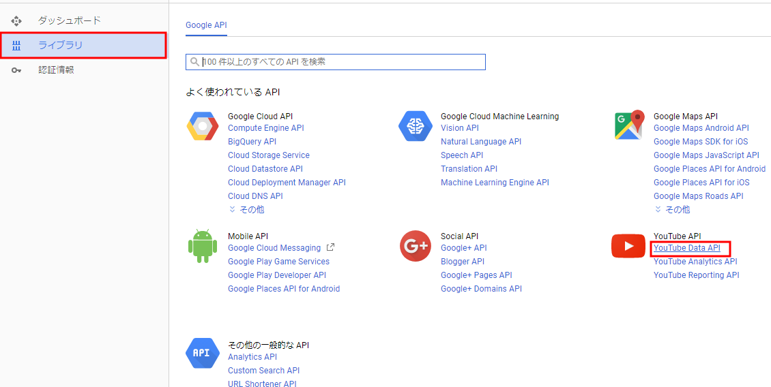Open Custom Search API link
Image resolution: width=771 pixels, height=387 pixels.
click(x=264, y=371)
